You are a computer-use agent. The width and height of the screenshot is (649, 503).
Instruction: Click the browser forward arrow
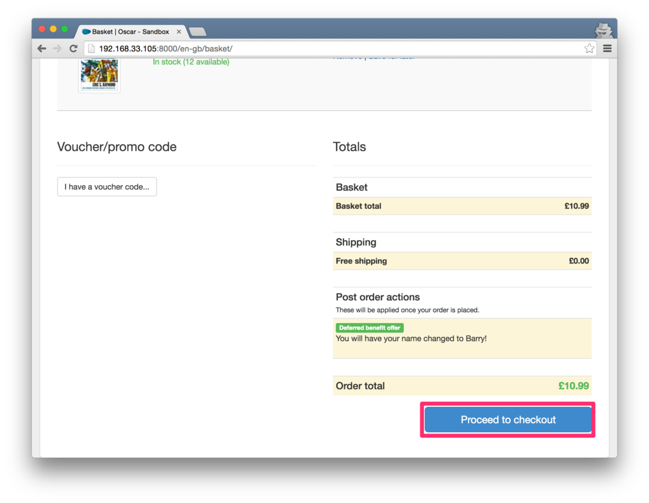[x=58, y=48]
